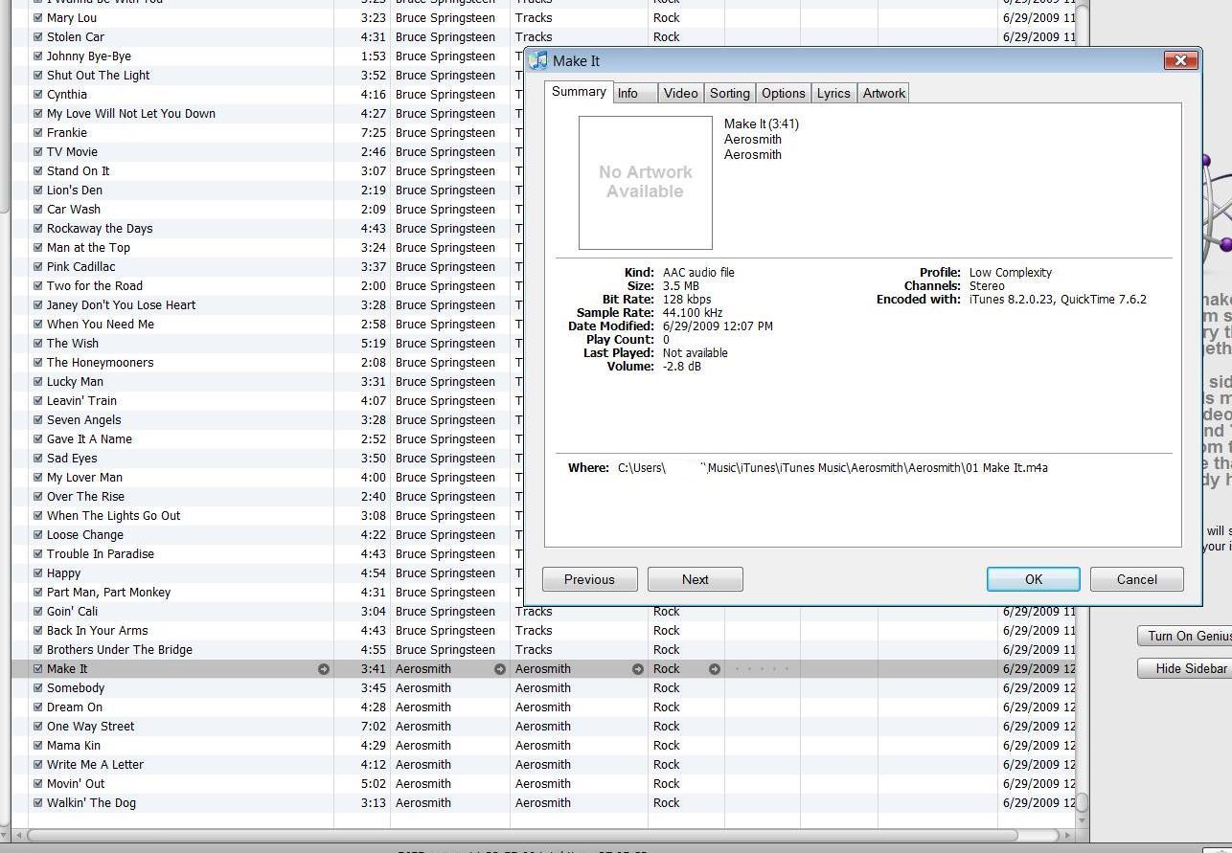The image size is (1232, 853).
Task: Cancel the Make It dialog
Action: (x=1137, y=579)
